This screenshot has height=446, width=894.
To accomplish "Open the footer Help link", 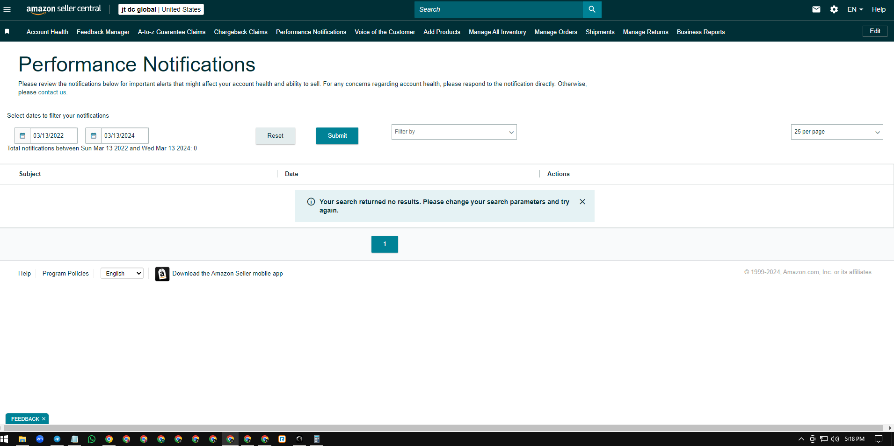I will coord(24,274).
